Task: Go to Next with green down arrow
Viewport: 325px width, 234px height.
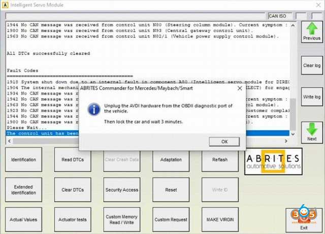Action: (x=312, y=132)
